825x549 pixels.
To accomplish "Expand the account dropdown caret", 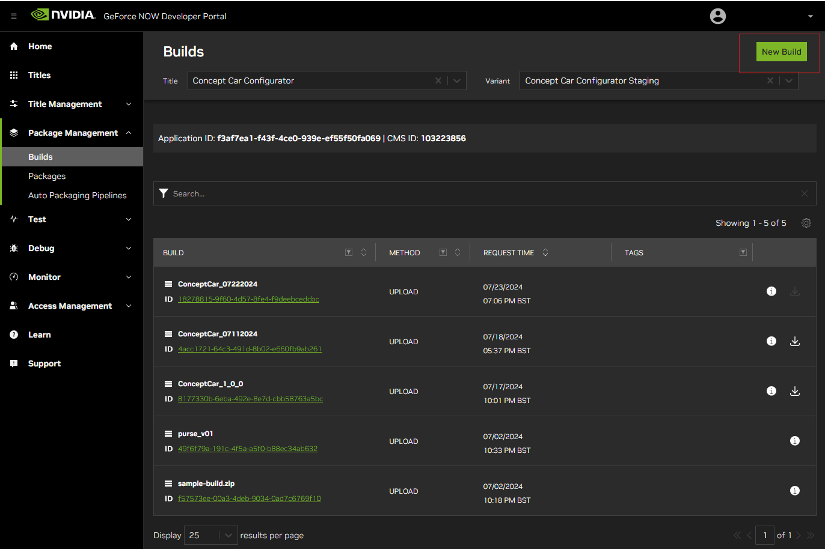I will 811,17.
